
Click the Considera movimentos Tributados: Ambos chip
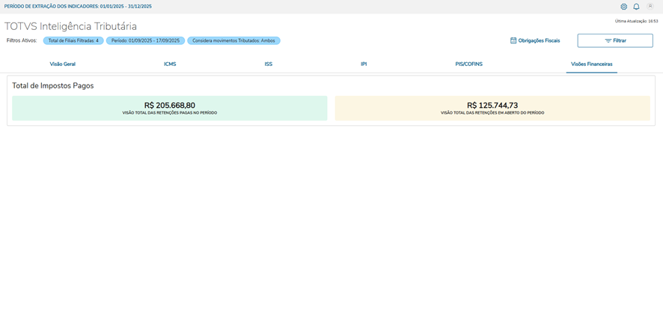coord(233,40)
